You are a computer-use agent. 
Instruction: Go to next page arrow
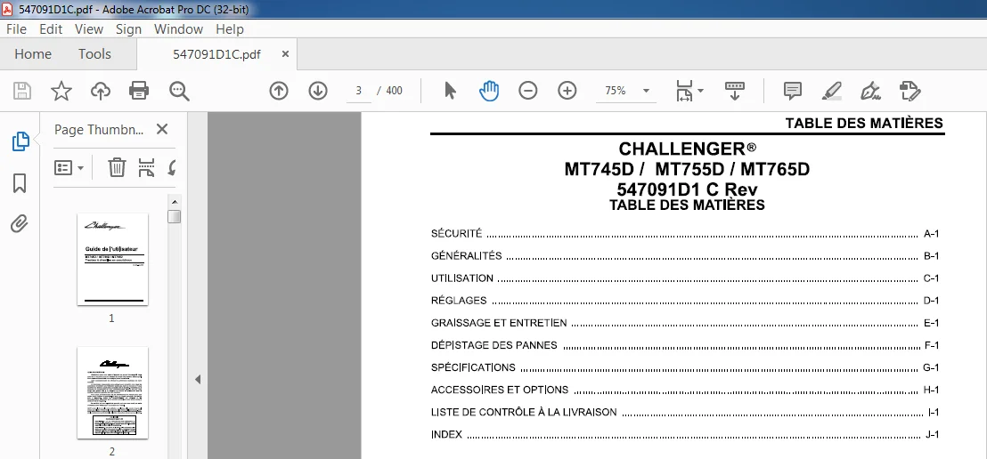[x=318, y=91]
